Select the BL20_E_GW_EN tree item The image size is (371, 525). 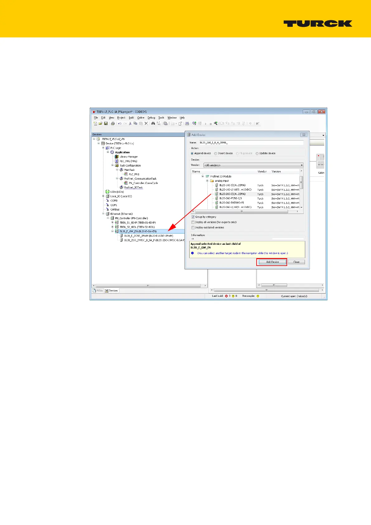(x=138, y=231)
